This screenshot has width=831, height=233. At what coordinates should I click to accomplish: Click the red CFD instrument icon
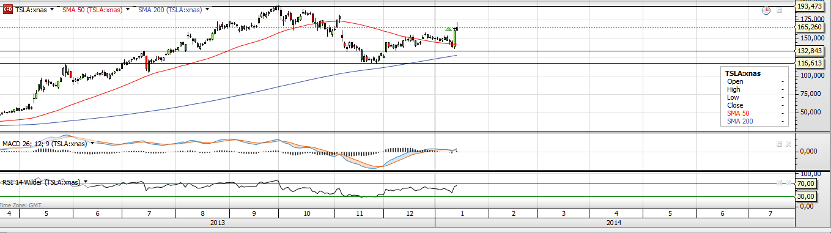[x=7, y=10]
